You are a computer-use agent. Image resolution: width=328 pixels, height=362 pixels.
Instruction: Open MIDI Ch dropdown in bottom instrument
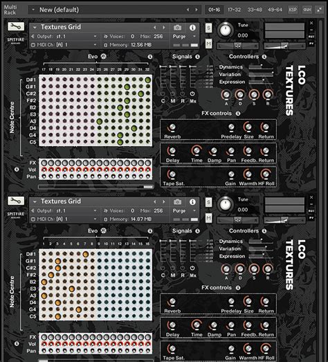pos(64,219)
